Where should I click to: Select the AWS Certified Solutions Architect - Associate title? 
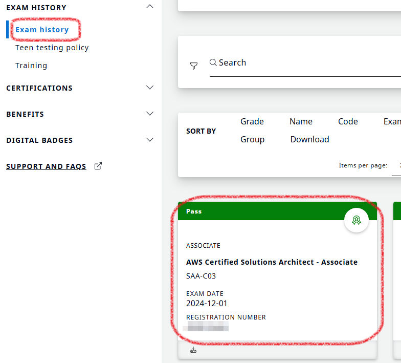tap(272, 262)
